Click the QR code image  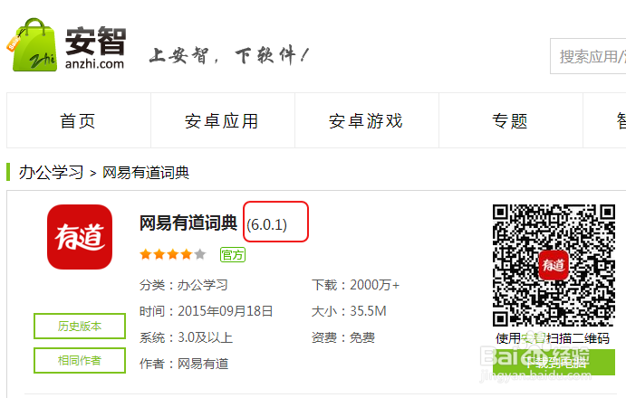554,265
